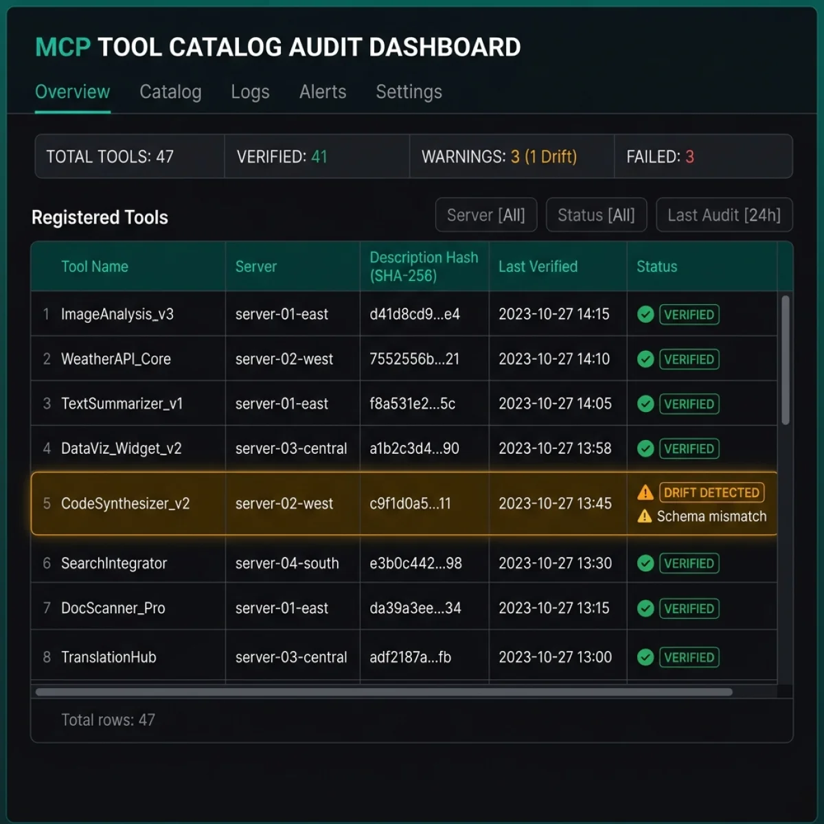Screen dimensions: 824x824
Task: Select the TOTAL TOOLS: 47 summary card
Action: 130,157
